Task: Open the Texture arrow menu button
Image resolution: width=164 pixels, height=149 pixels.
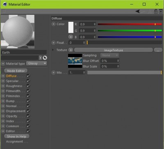Action: click(x=71, y=50)
